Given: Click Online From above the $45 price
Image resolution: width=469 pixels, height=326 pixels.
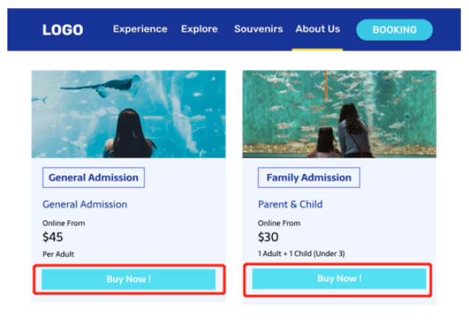Looking at the screenshot, I should [64, 223].
